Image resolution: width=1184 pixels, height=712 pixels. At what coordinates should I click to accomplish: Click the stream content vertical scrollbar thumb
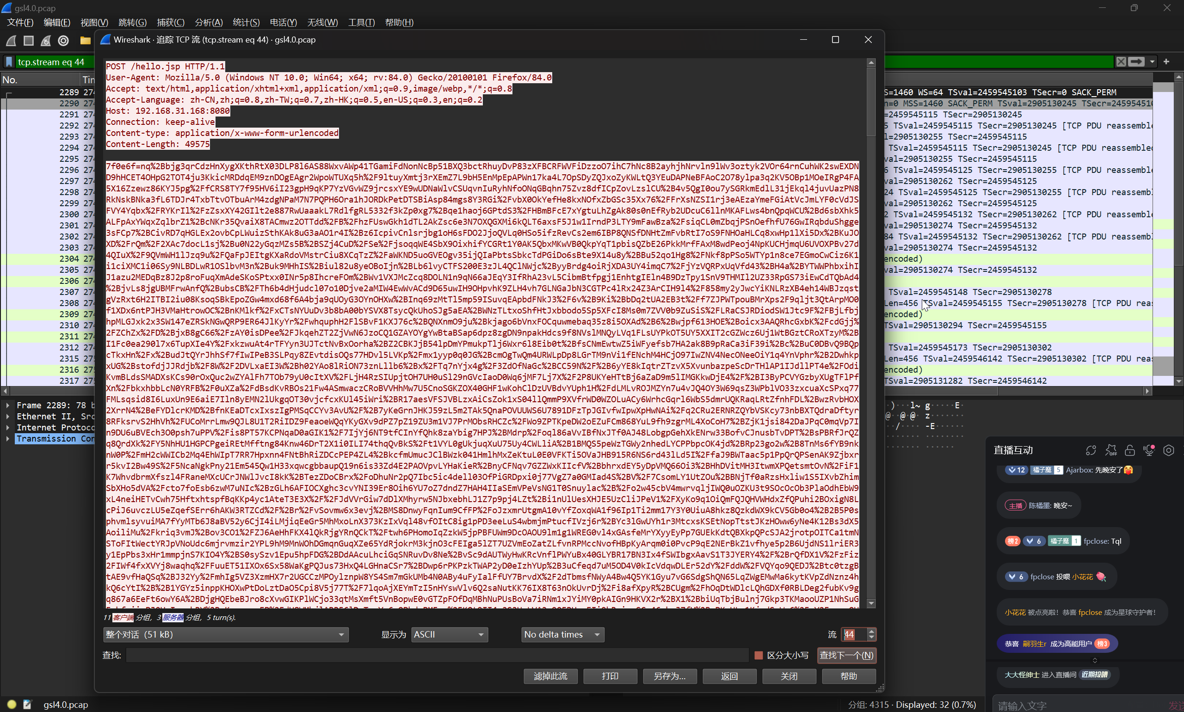point(871,101)
